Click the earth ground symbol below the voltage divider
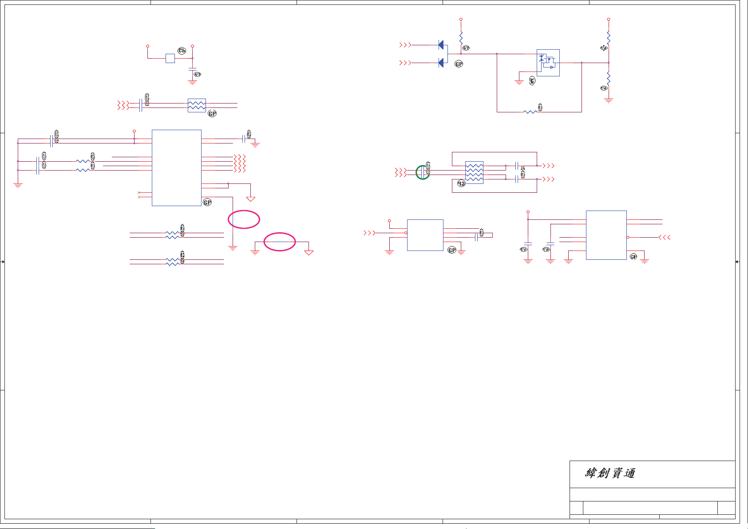748x529 pixels. [609, 101]
